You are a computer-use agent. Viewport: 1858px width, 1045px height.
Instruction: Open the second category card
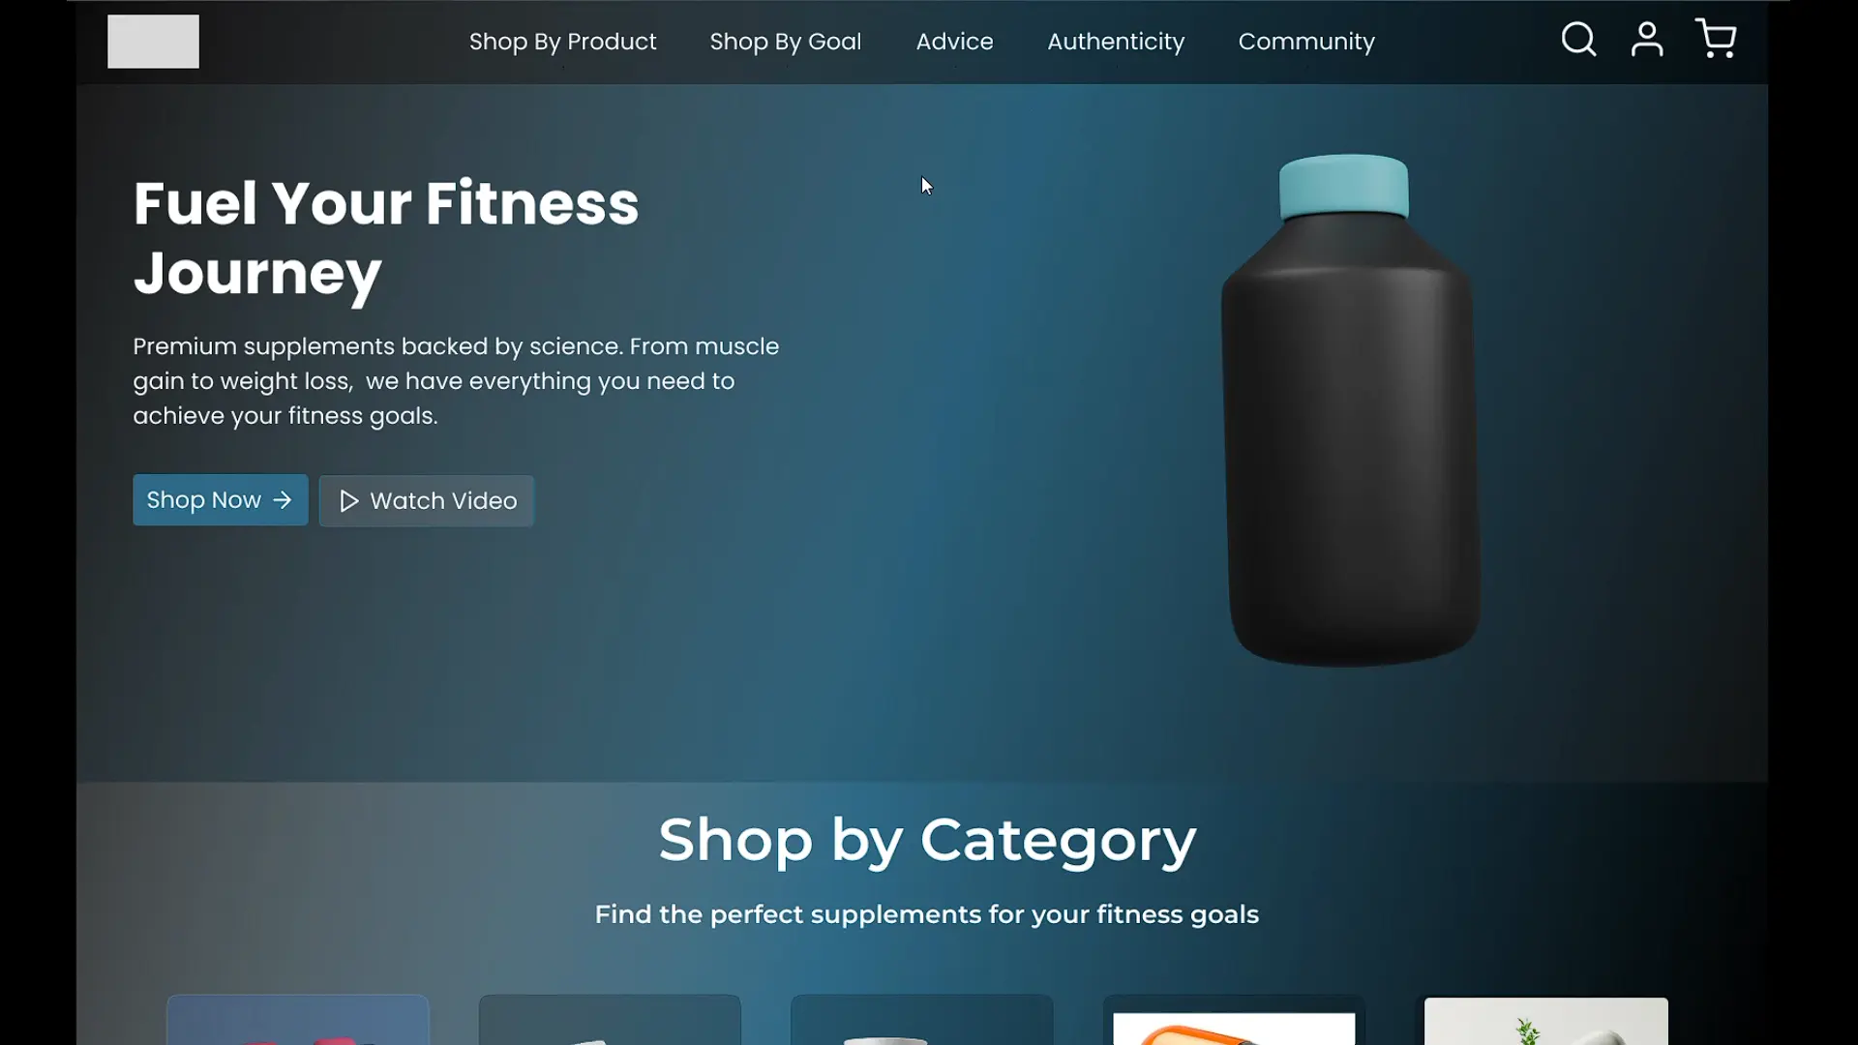pos(610,1020)
